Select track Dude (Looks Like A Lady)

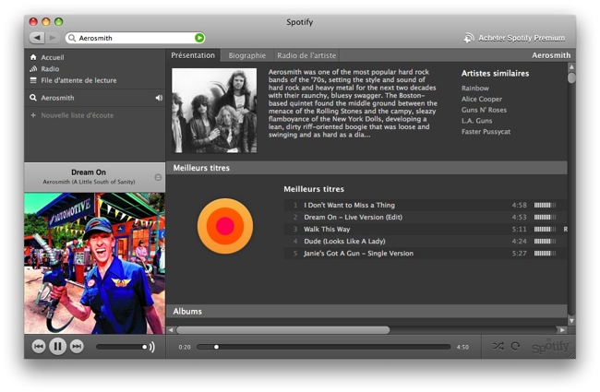point(425,241)
